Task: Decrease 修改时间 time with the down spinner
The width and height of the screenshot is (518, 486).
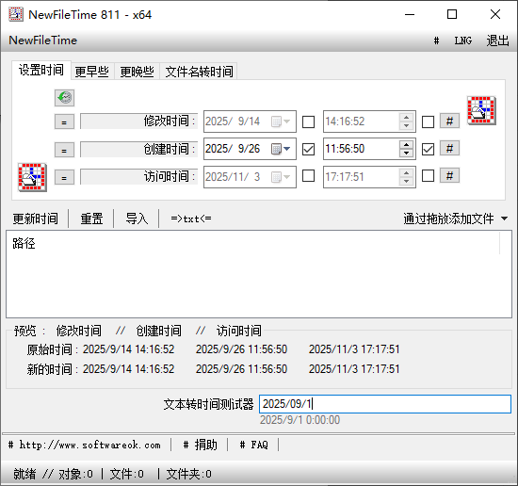Action: click(406, 125)
